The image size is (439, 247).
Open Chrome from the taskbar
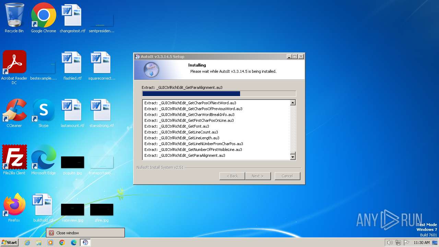(62, 243)
